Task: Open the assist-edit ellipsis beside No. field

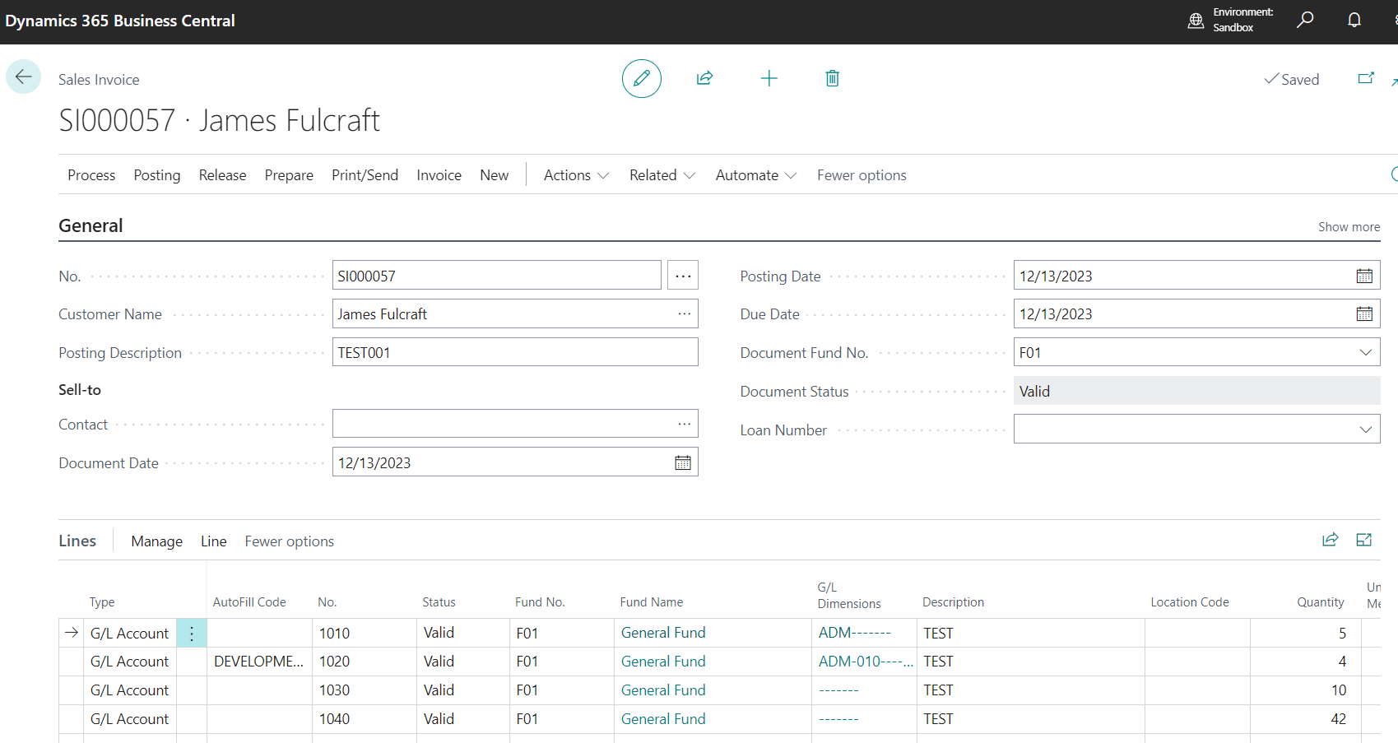Action: click(683, 276)
